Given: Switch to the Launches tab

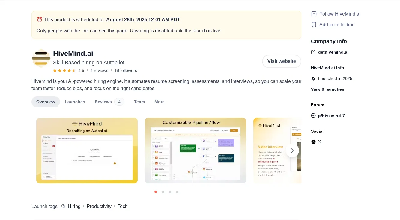Looking at the screenshot, I should point(75,102).
